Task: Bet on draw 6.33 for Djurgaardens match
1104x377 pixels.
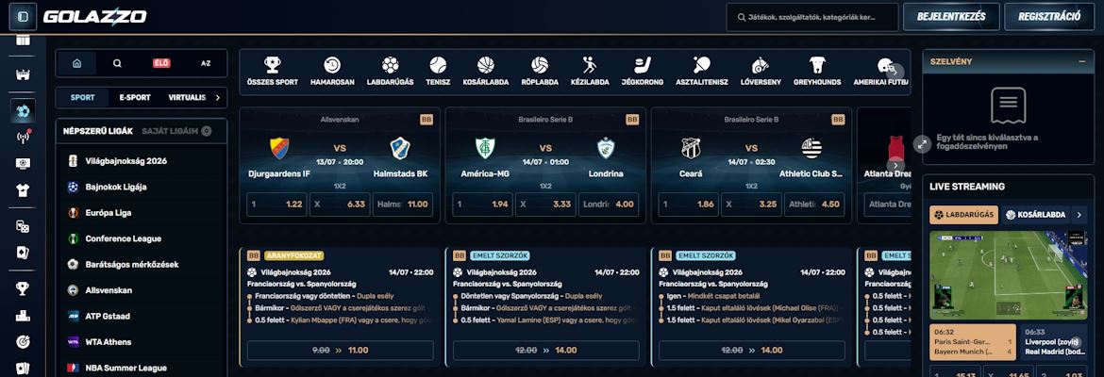Action: (x=340, y=204)
